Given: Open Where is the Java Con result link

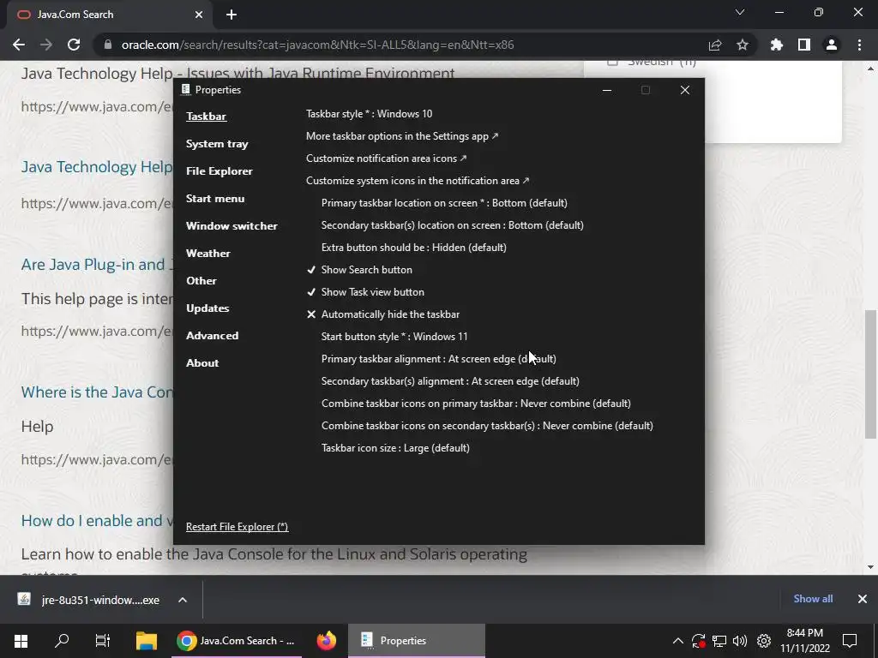Looking at the screenshot, I should click(x=97, y=392).
